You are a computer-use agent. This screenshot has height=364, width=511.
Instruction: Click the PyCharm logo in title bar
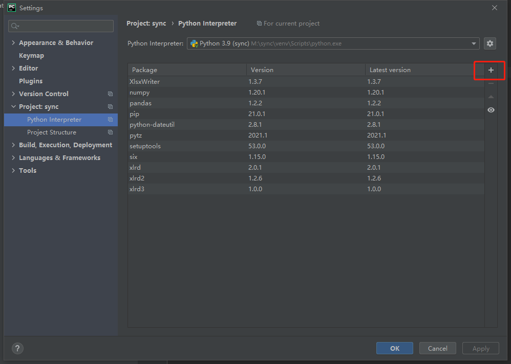point(12,8)
